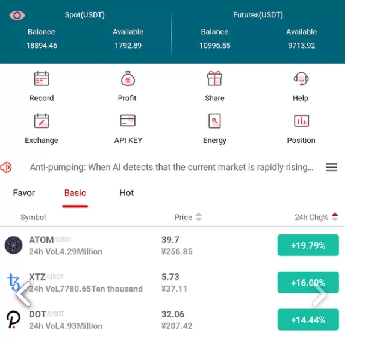
Task: Sort list by Price arrows
Action: (x=198, y=217)
